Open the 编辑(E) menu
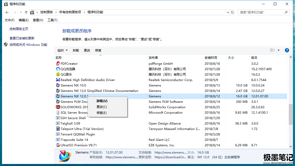 tap(24, 20)
